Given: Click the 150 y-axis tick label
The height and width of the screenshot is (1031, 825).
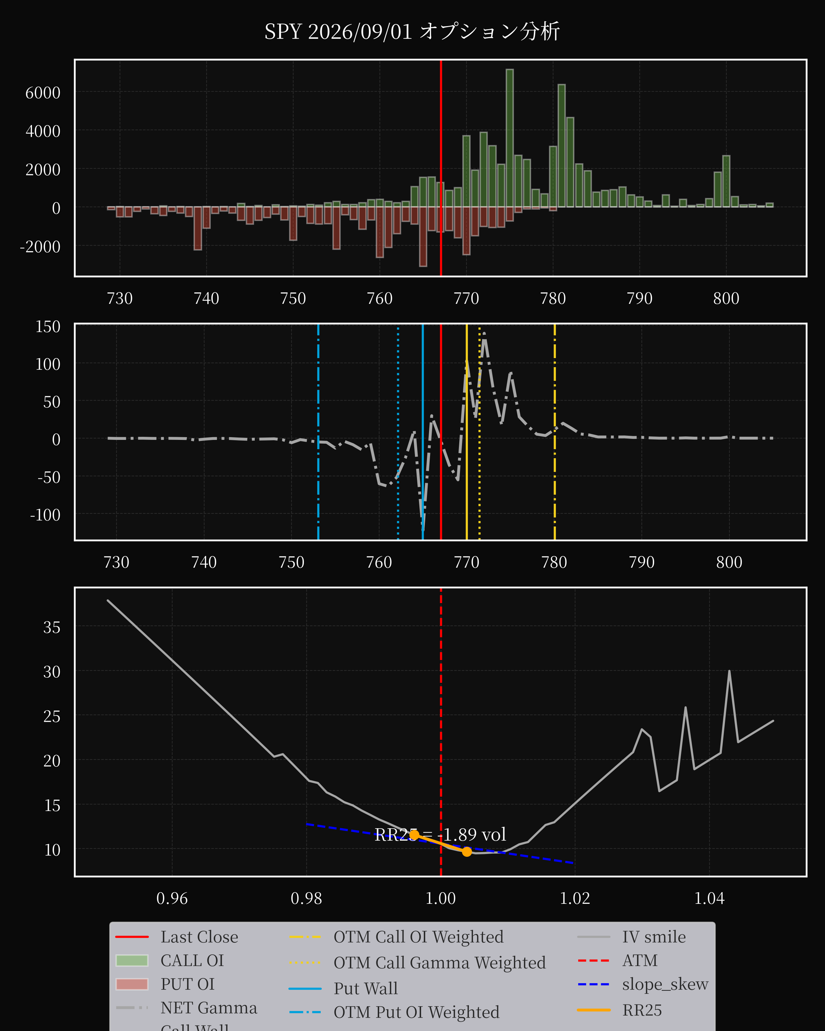Looking at the screenshot, I should point(48,326).
